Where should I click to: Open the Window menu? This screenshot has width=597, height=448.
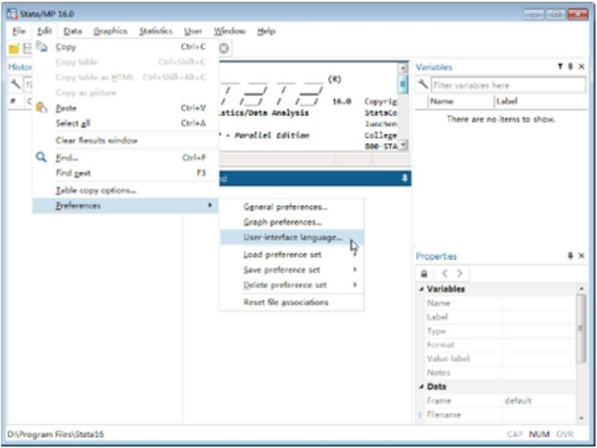click(x=229, y=32)
